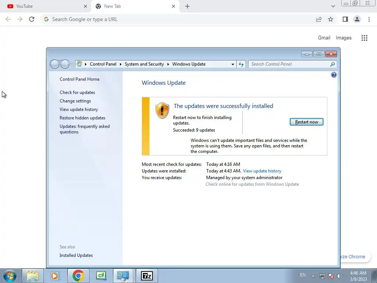Image resolution: width=377 pixels, height=283 pixels.
Task: Click Chrome's back navigation arrow
Action: (8, 19)
